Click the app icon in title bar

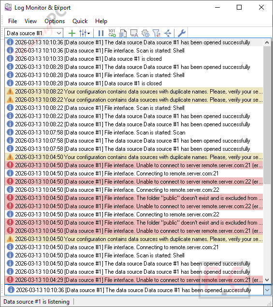pos(8,7)
